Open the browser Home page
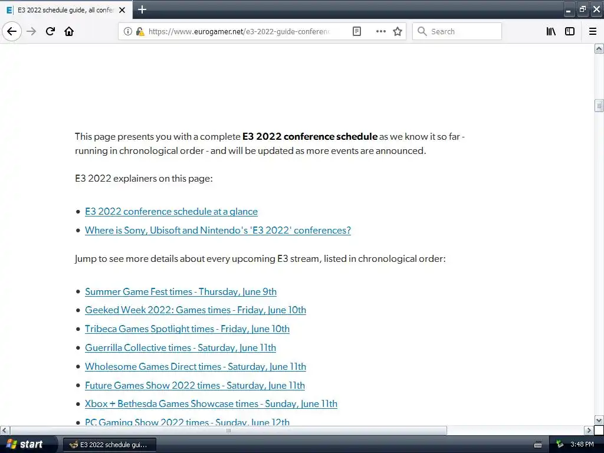This screenshot has height=453, width=604. click(69, 31)
